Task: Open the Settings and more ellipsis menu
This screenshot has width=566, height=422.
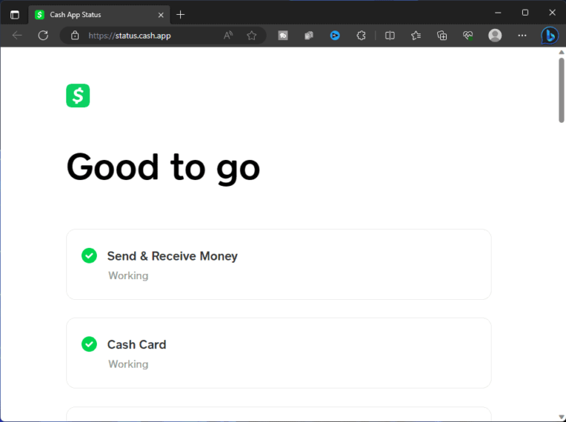Action: [x=522, y=35]
